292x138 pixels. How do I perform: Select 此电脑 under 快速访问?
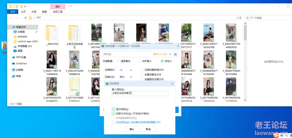click(x=21, y=32)
